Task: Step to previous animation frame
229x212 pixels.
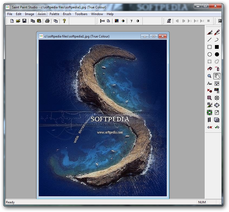Action: [x=177, y=21]
